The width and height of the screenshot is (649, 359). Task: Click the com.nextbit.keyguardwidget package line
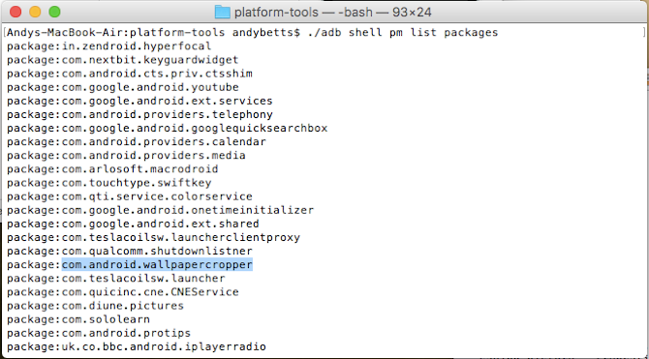point(123,60)
